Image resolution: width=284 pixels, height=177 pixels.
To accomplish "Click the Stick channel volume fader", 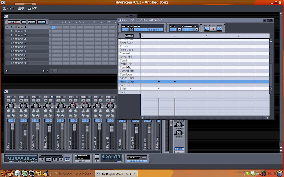I will point(25,133).
